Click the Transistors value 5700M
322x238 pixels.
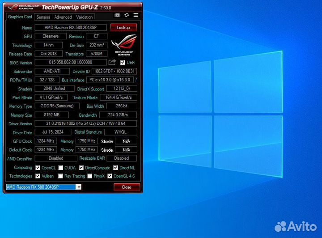point(97,54)
